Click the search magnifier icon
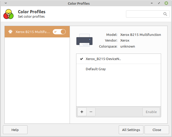The height and width of the screenshot is (137, 172). 165,14
